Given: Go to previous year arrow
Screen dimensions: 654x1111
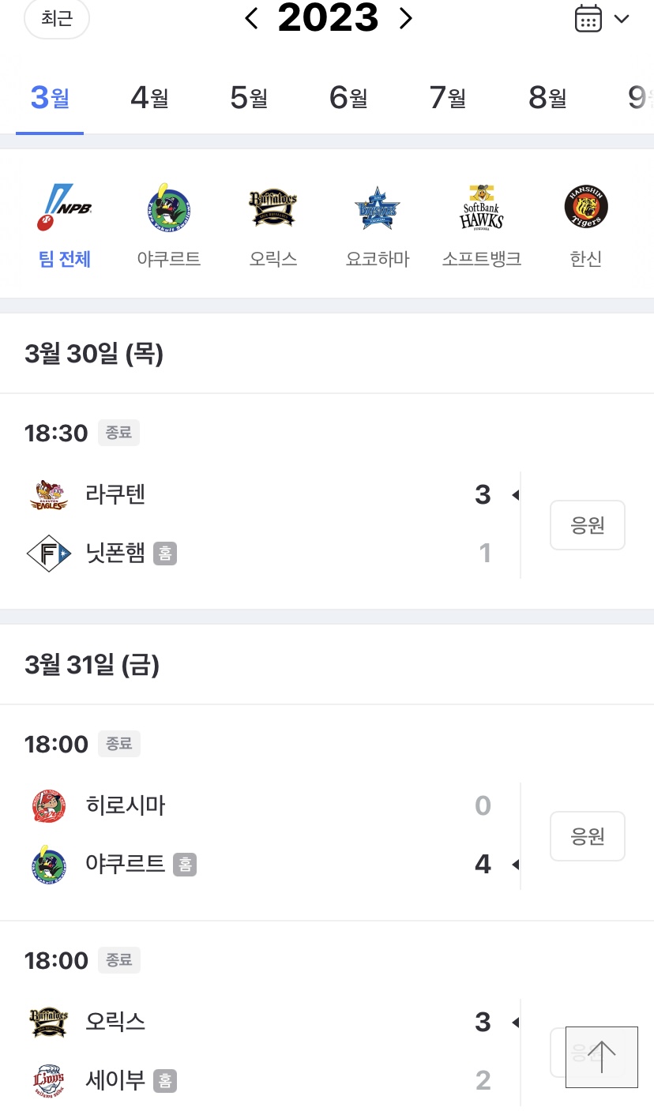Looking at the screenshot, I should click(x=251, y=19).
